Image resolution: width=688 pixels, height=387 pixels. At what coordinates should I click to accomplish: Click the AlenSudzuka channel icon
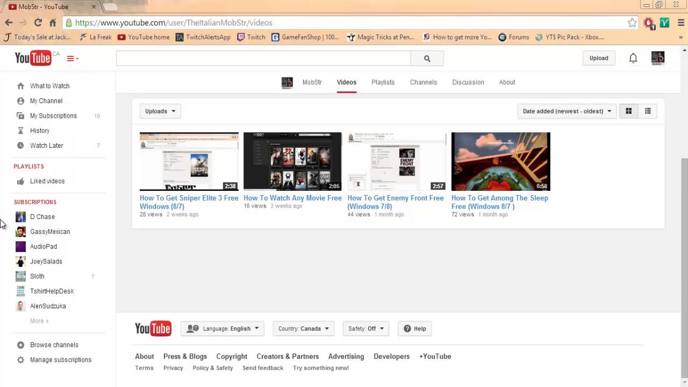(x=20, y=306)
